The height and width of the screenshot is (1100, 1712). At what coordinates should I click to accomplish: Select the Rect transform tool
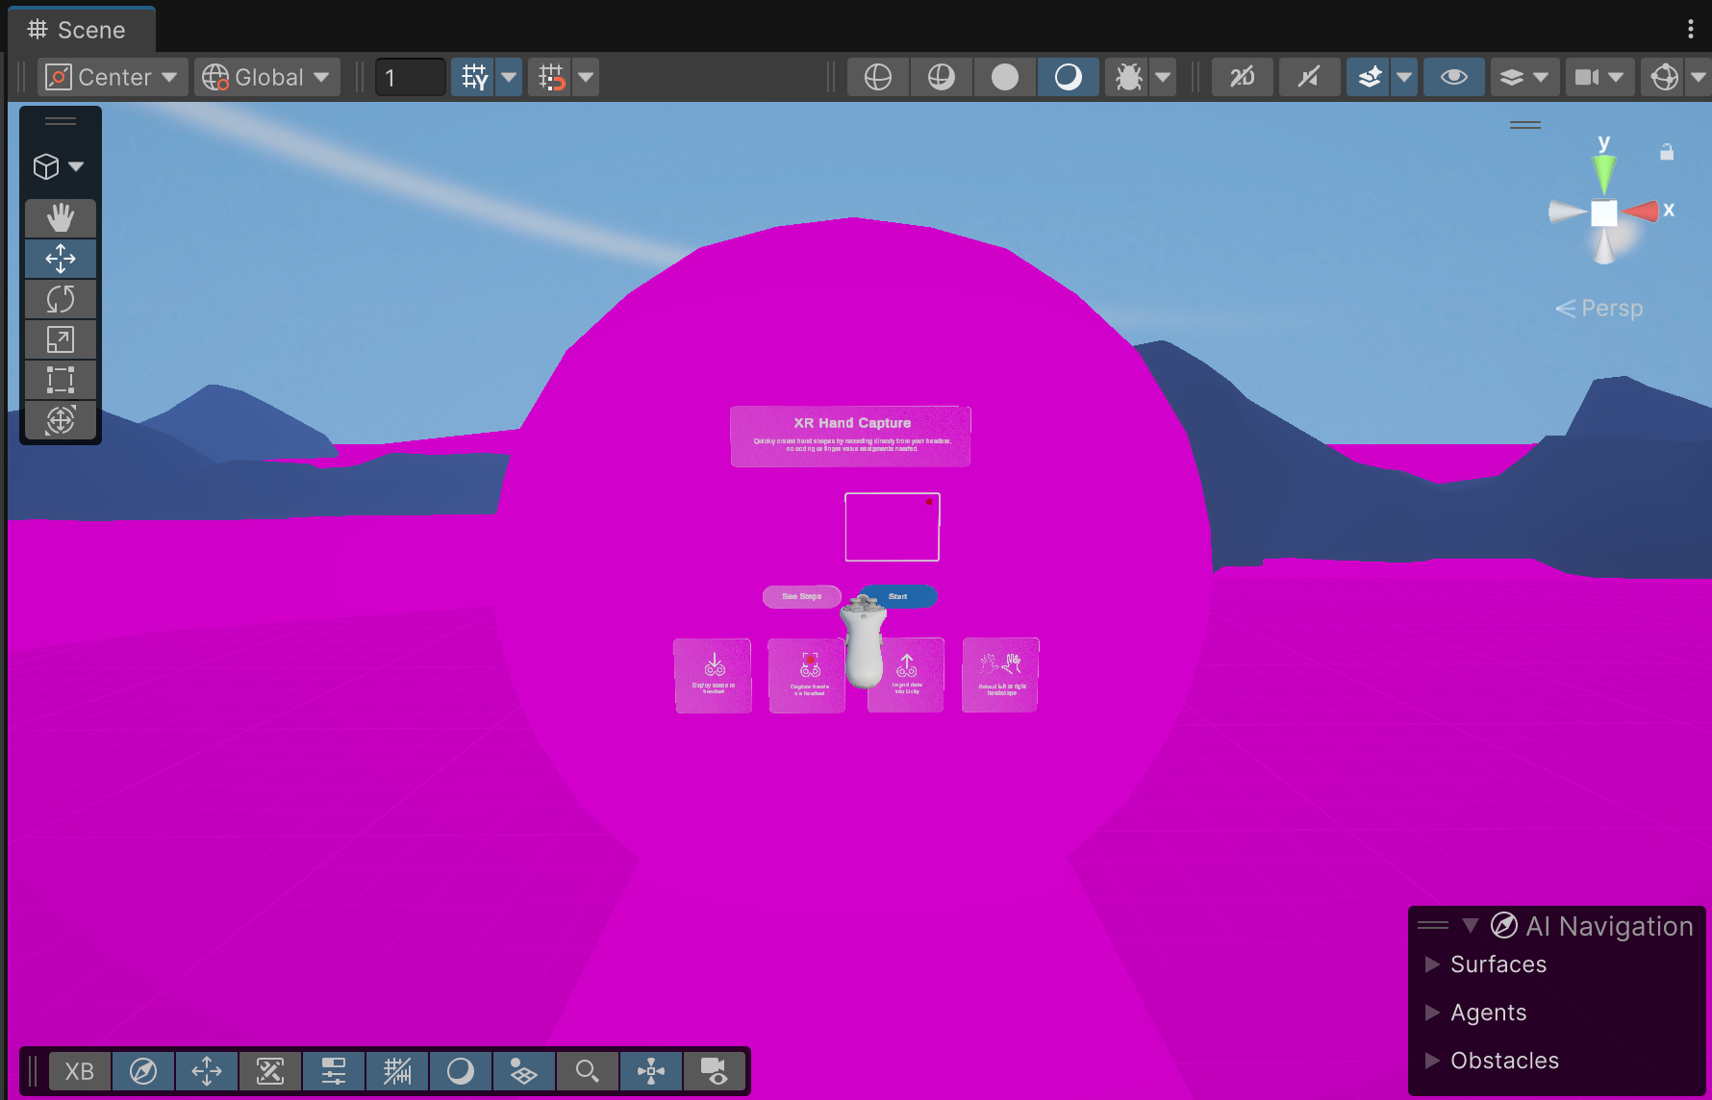pyautogui.click(x=60, y=379)
